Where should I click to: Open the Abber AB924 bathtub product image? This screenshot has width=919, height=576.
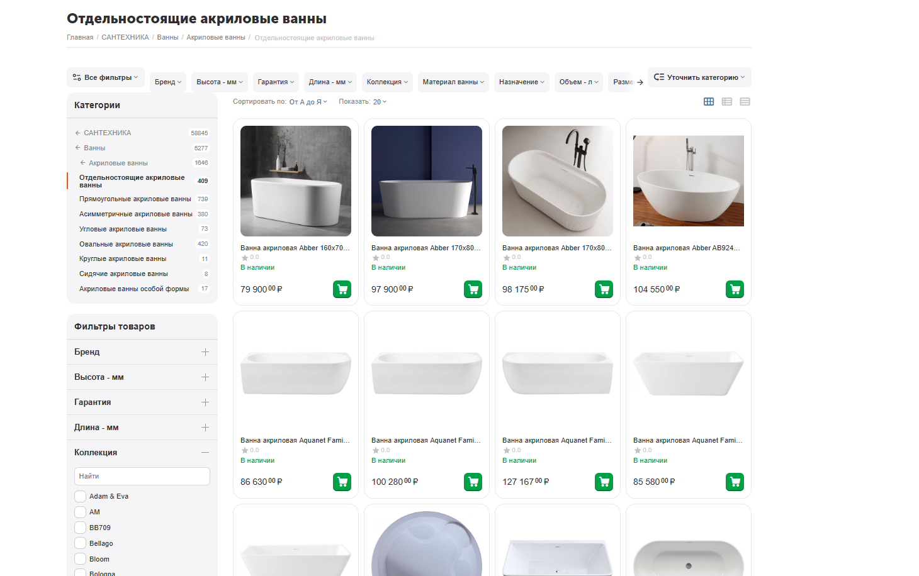point(689,181)
